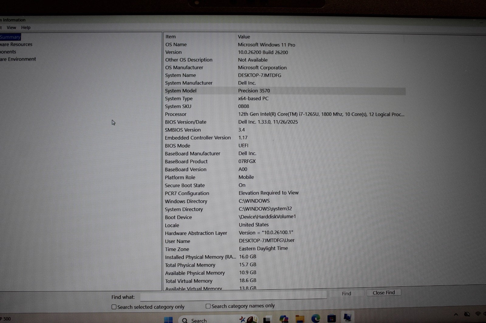Image resolution: width=486 pixels, height=323 pixels.
Task: Click the Find button
Action: coord(346,293)
